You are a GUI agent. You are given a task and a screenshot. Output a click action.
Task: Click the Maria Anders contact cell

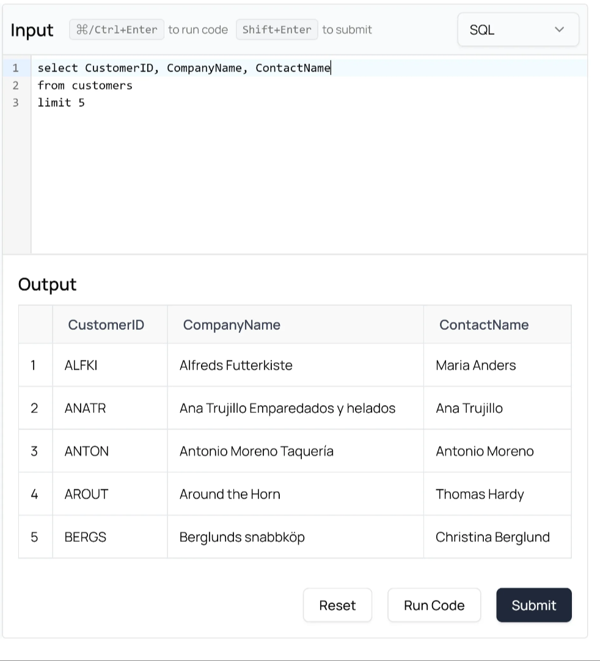475,365
